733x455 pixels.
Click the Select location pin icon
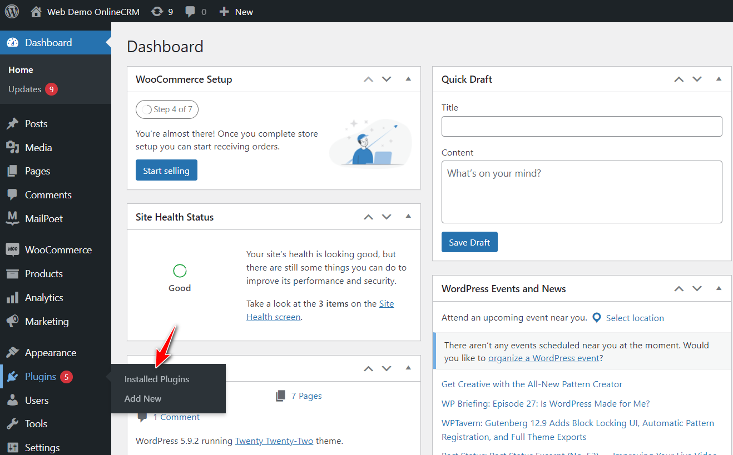pyautogui.click(x=597, y=318)
